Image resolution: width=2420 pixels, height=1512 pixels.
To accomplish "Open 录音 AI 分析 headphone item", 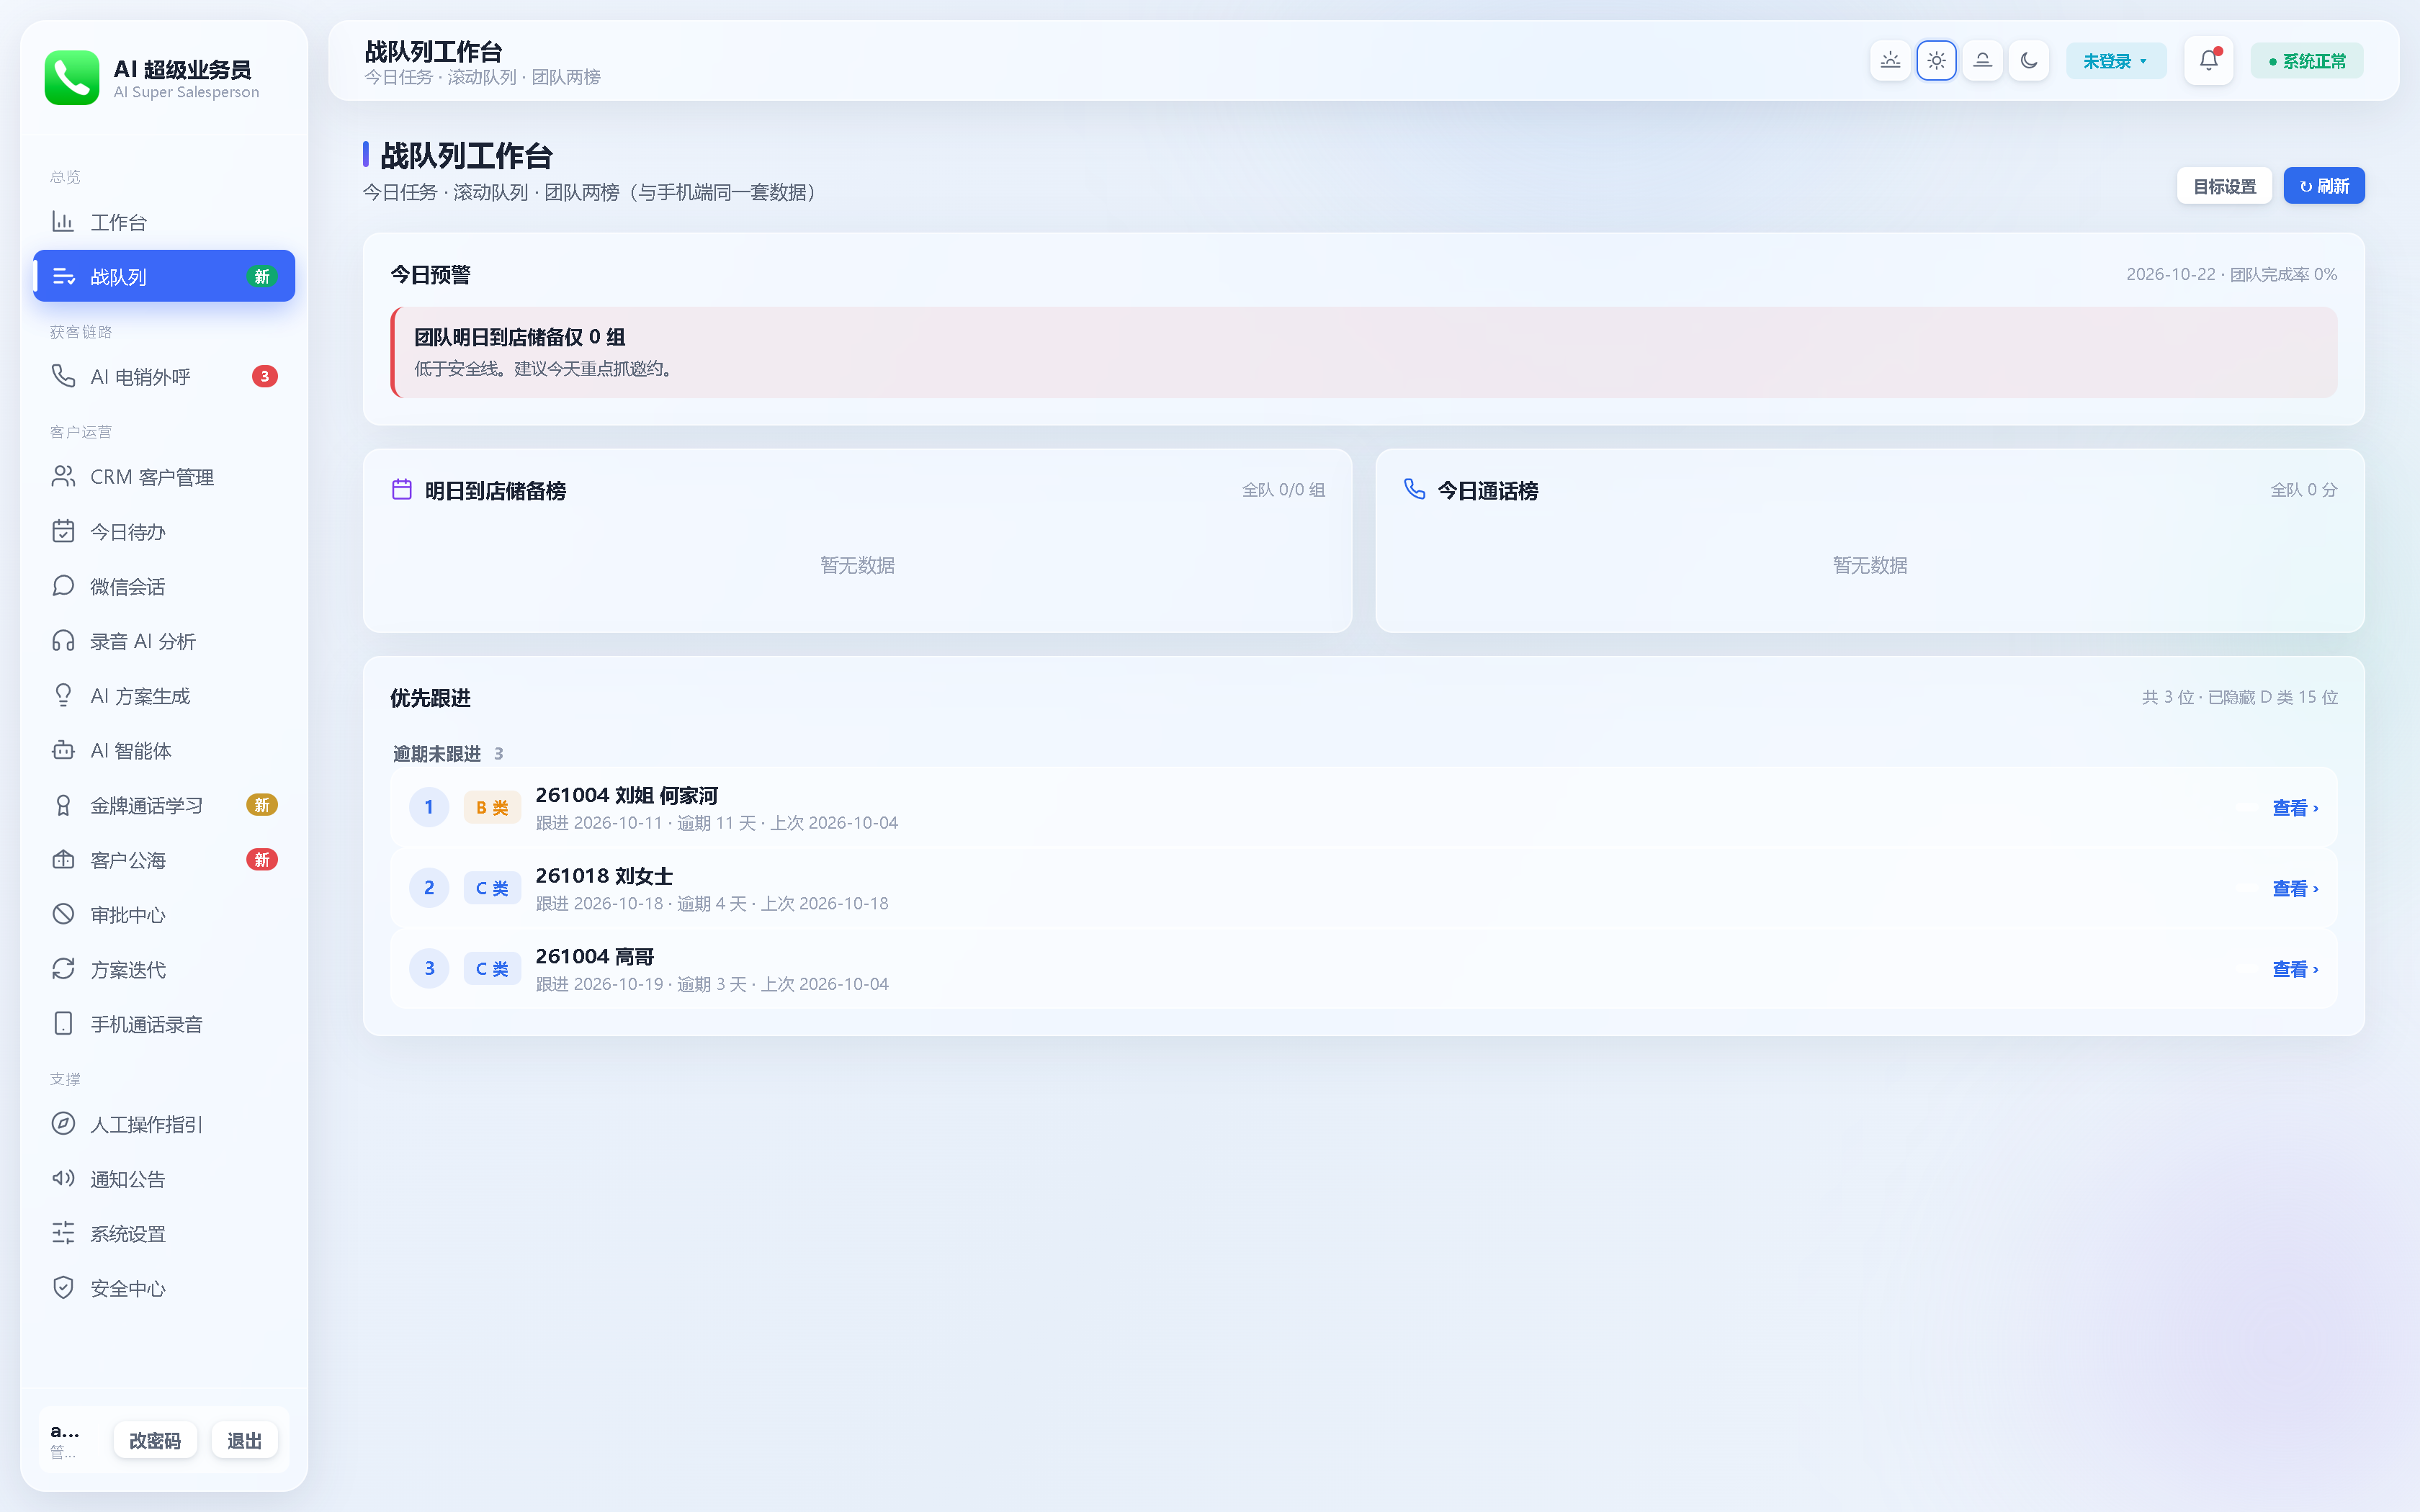I will pos(164,641).
